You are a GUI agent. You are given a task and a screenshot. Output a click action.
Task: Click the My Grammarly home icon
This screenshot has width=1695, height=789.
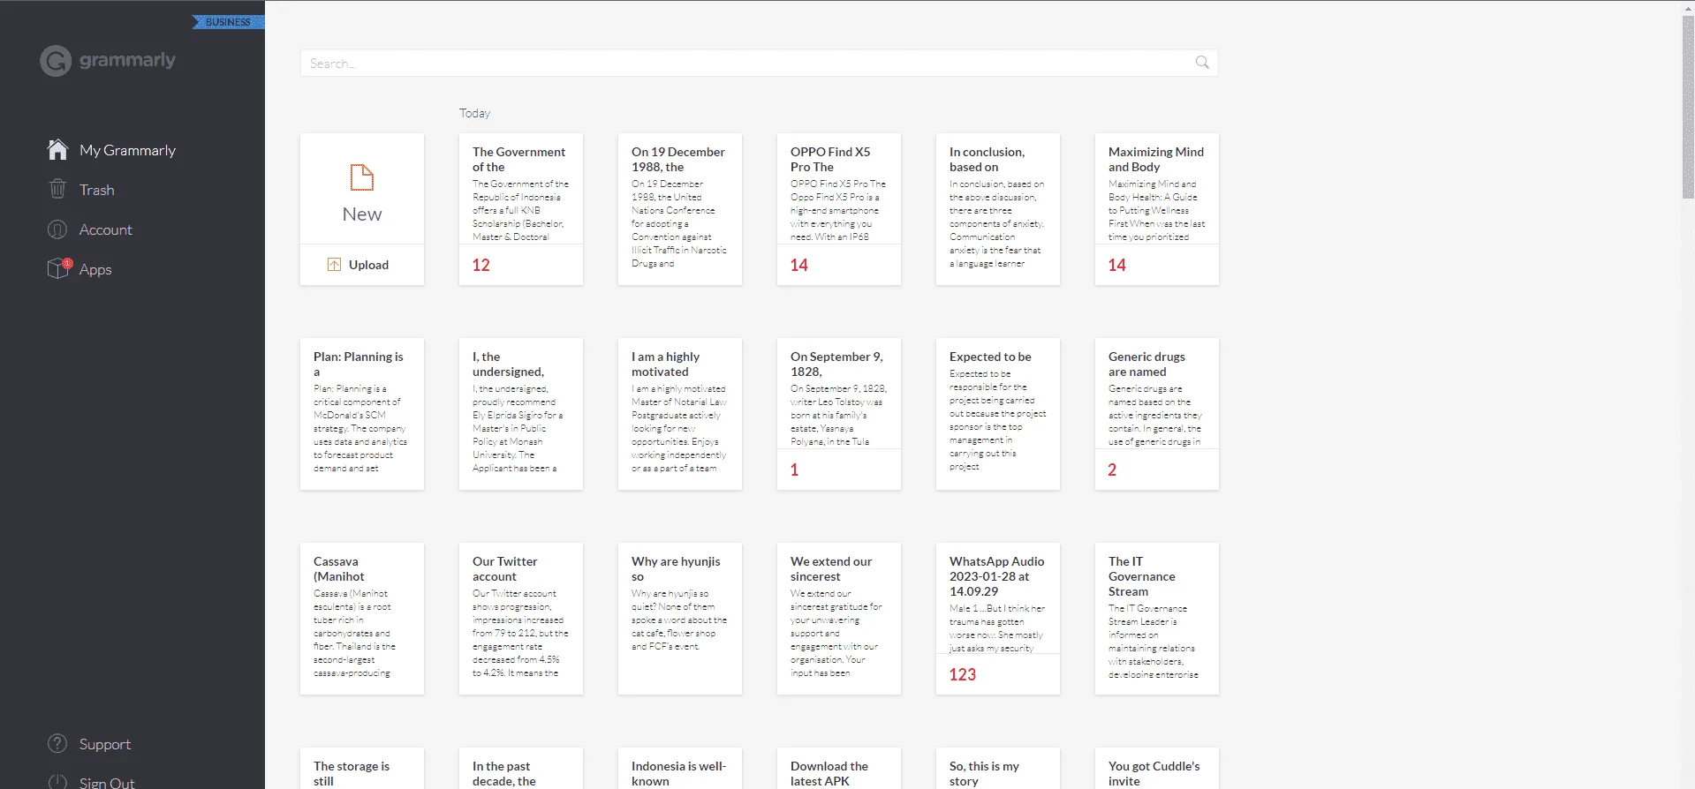pos(57,150)
